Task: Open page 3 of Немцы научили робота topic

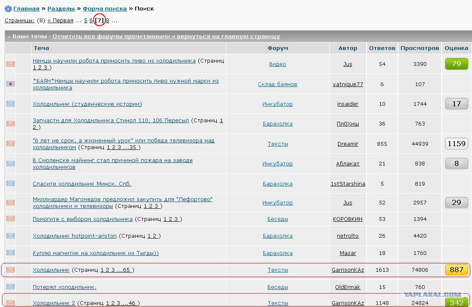Action: pos(45,68)
